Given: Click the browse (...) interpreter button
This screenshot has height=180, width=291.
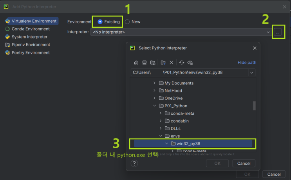Looking at the screenshot, I should [x=278, y=32].
